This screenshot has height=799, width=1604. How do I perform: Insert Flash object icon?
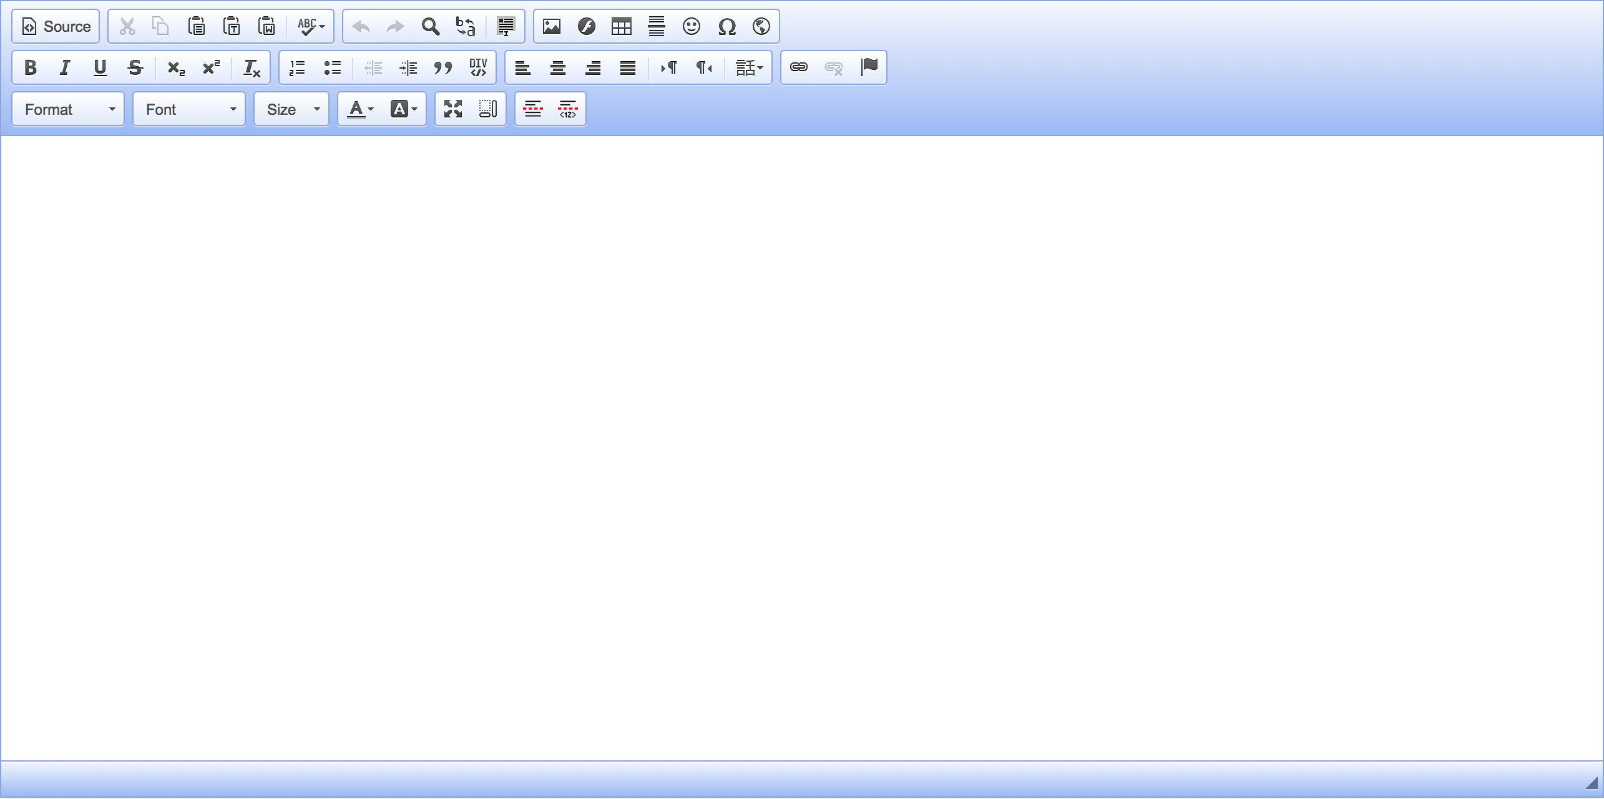pos(587,26)
